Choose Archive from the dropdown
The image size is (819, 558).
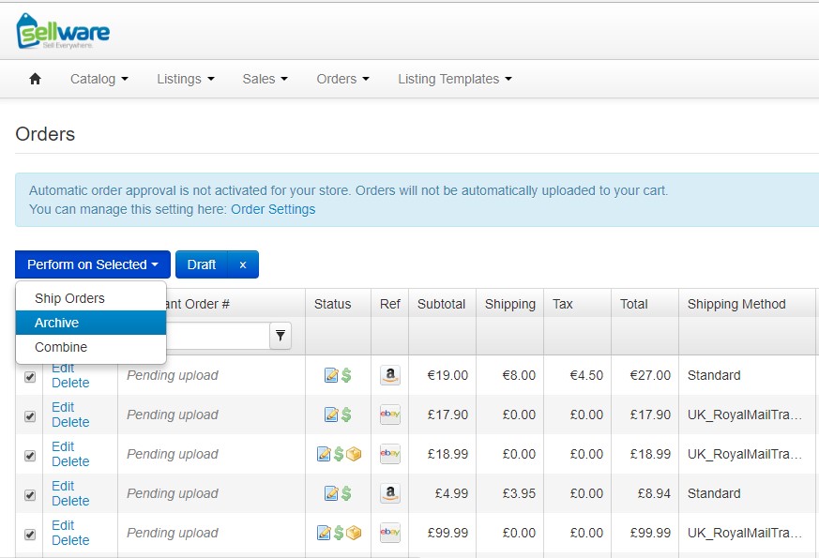pyautogui.click(x=91, y=323)
